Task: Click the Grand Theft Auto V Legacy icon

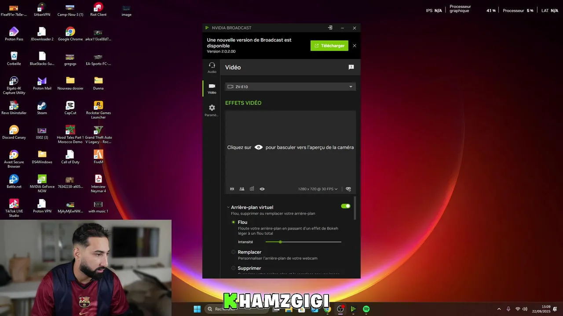Action: click(x=99, y=135)
